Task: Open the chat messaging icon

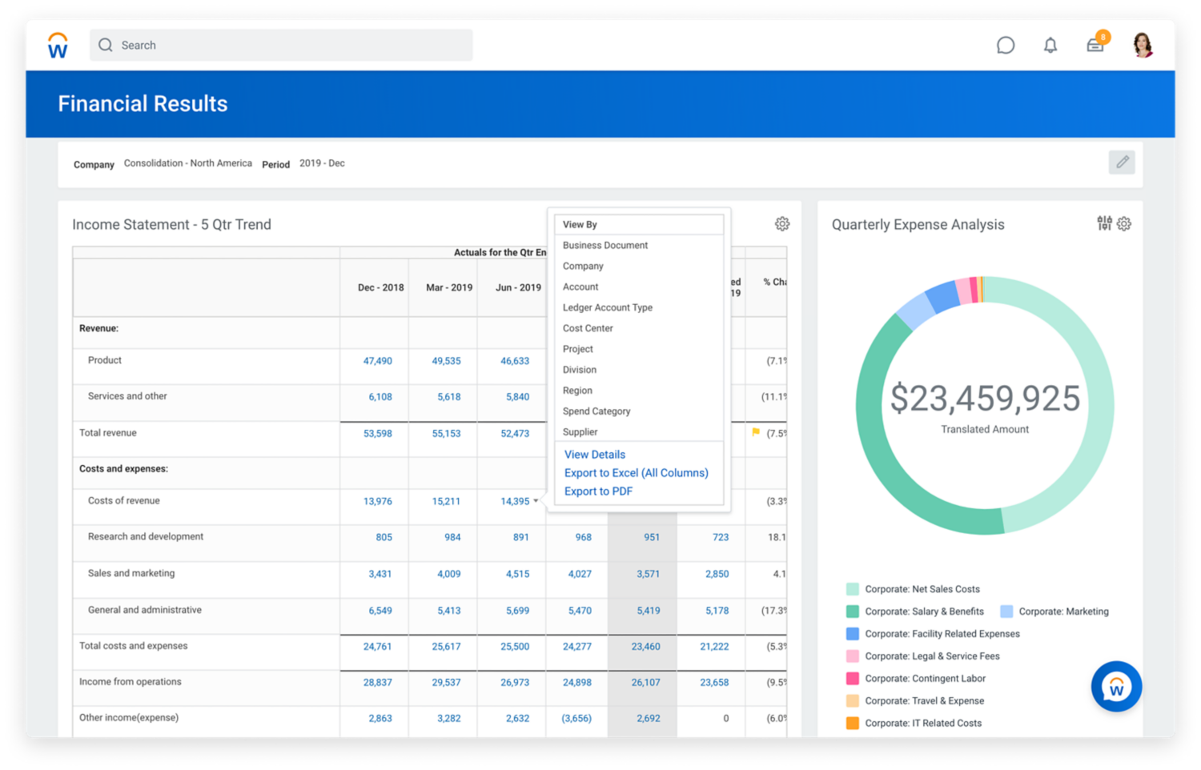Action: (1006, 46)
